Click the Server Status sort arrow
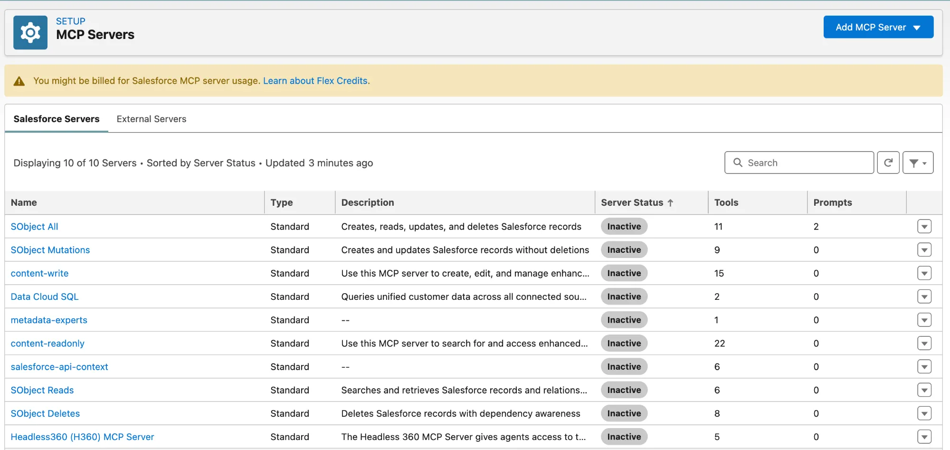 (x=670, y=203)
